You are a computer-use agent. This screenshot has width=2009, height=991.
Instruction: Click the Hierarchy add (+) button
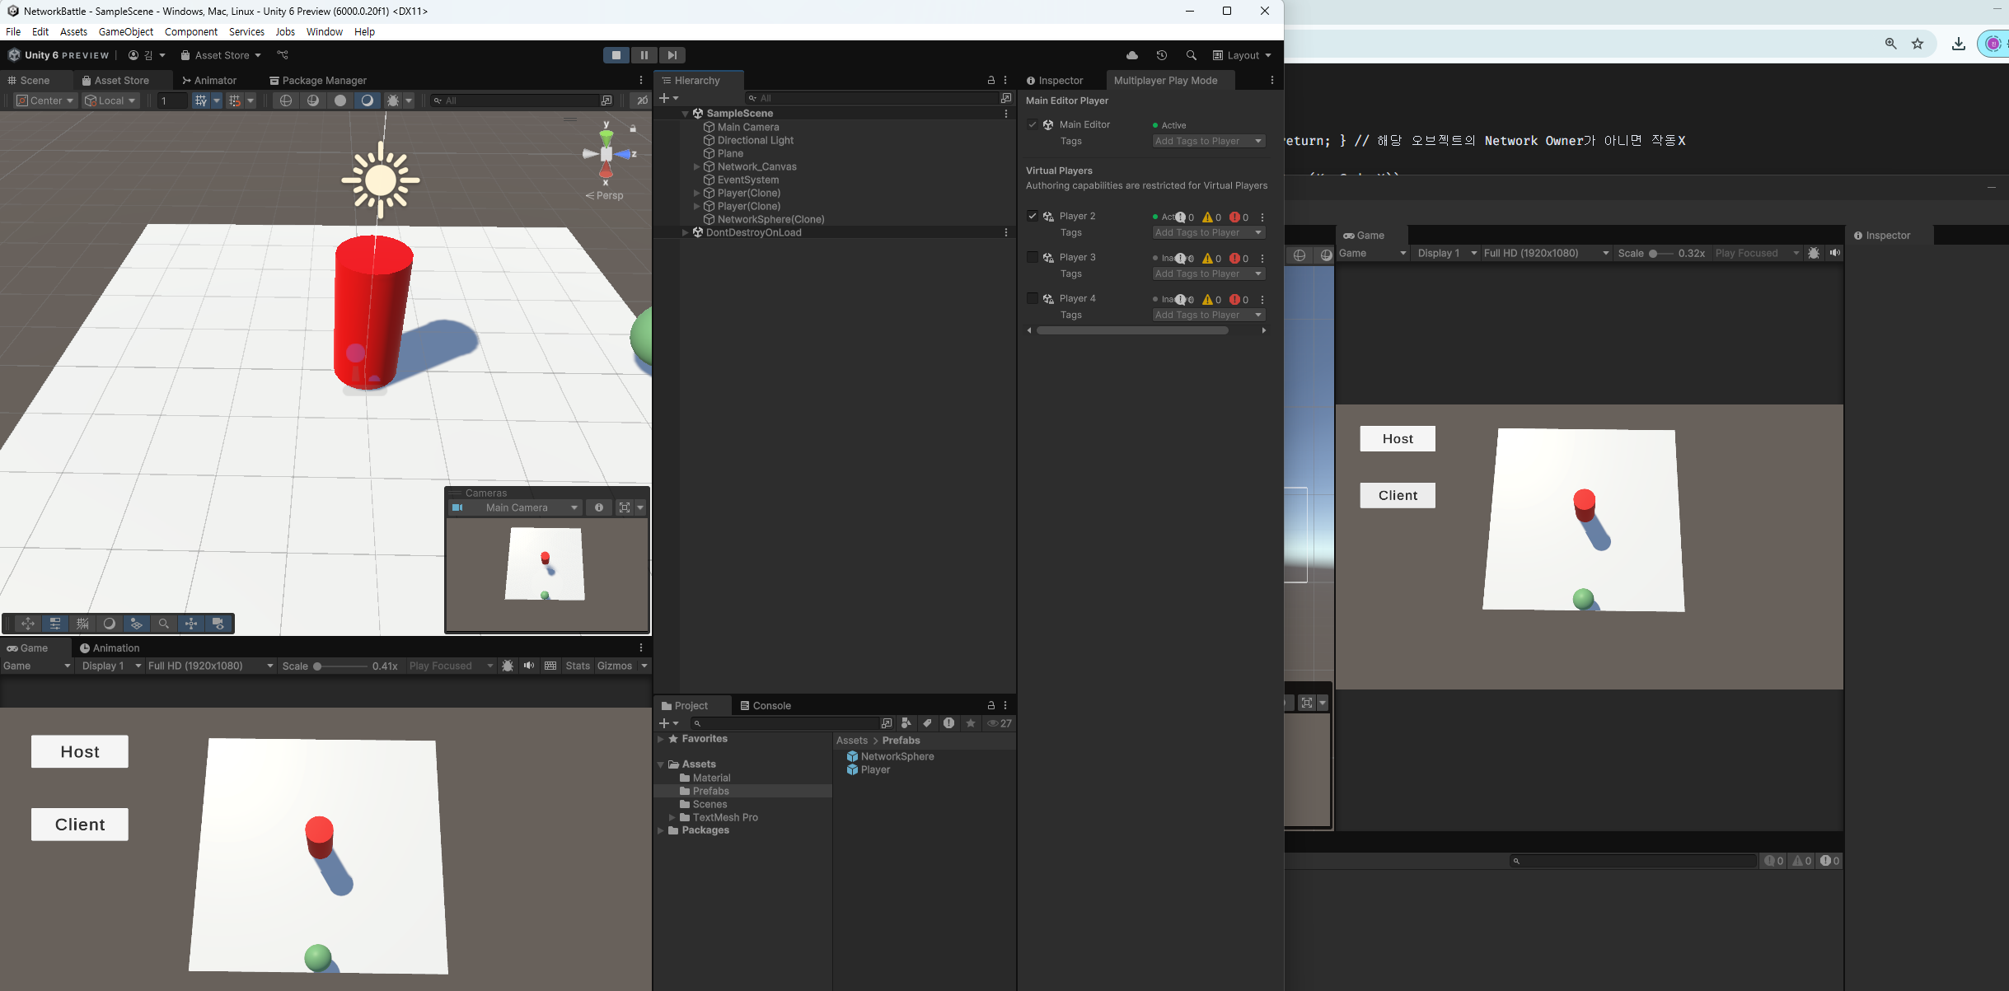664,98
